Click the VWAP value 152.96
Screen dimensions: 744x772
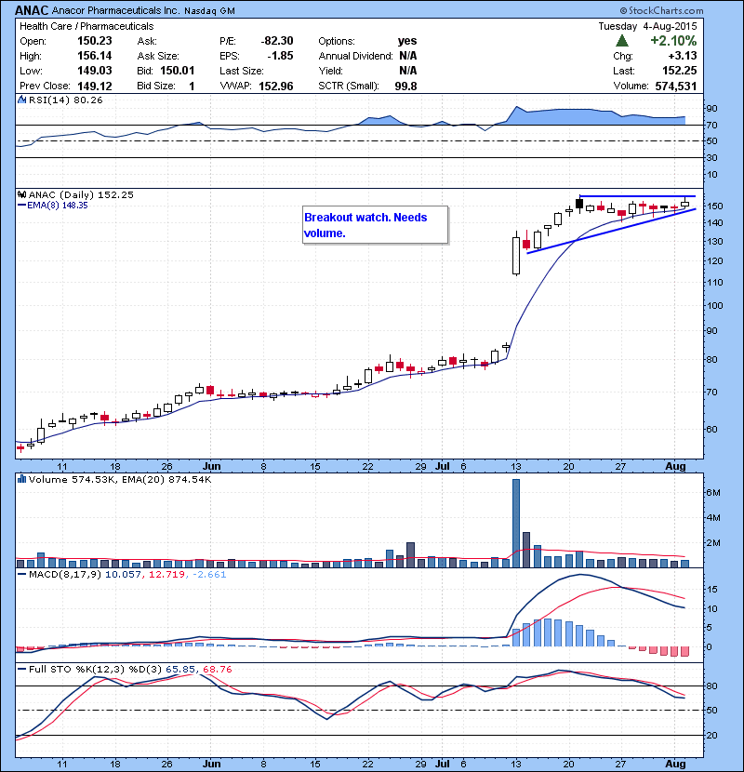276,87
